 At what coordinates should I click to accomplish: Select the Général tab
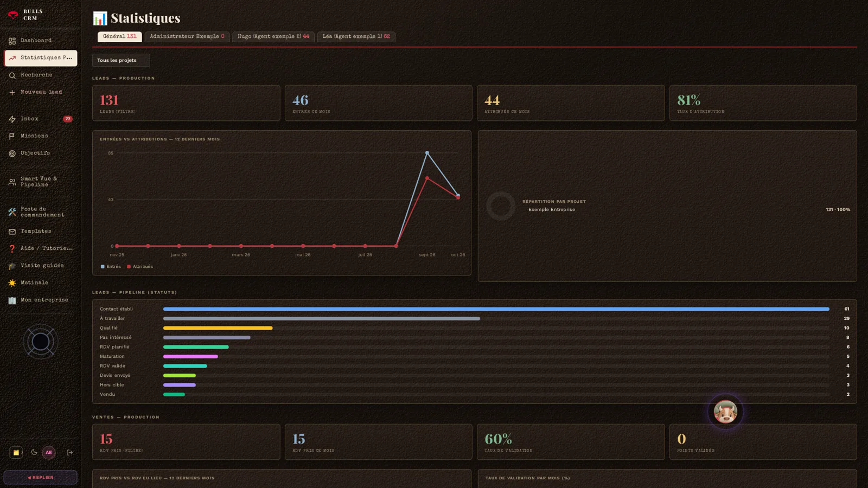click(119, 36)
